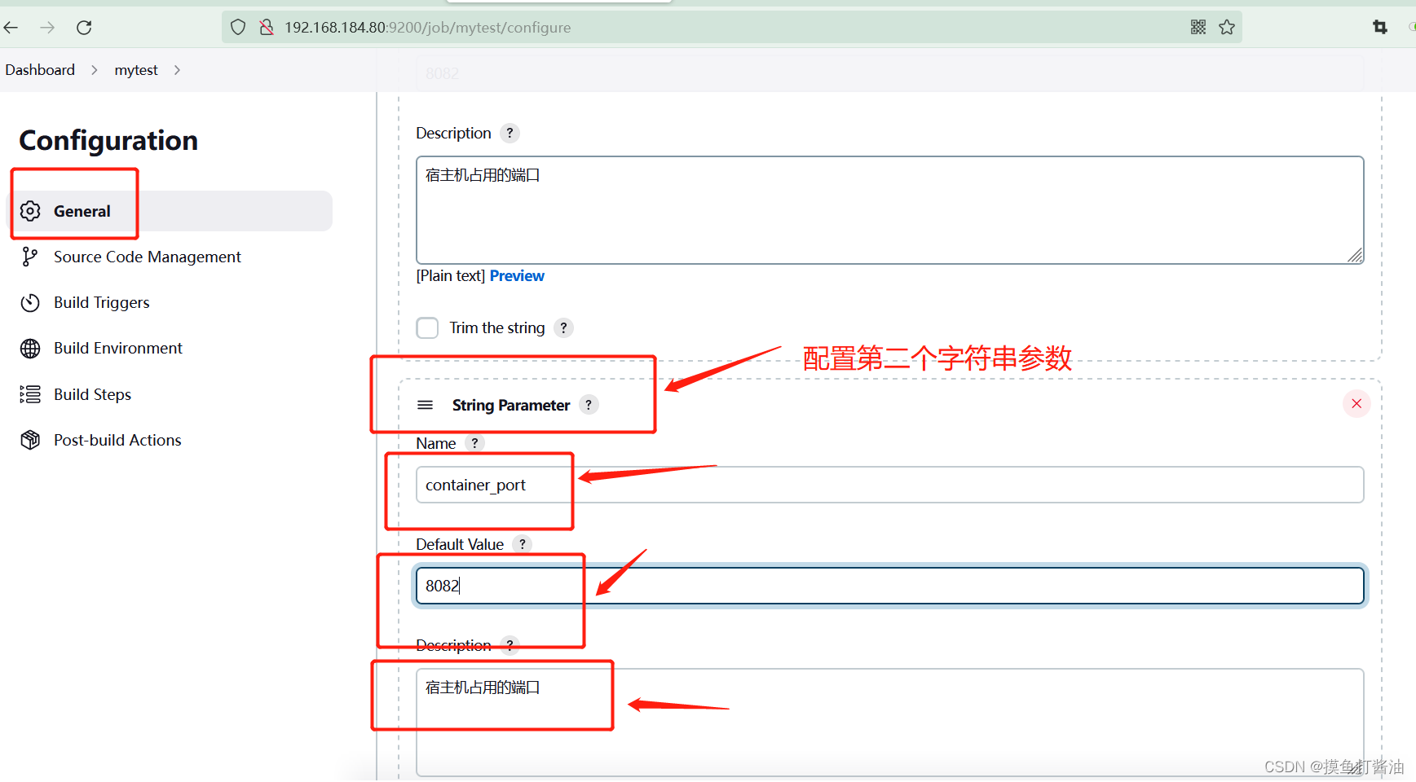Click the Preview link under description
Screen dimensions: 1416x782
click(517, 276)
